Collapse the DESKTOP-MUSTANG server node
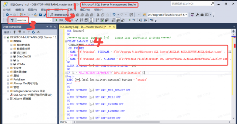This screenshot has height=124, width=237. [5, 37]
